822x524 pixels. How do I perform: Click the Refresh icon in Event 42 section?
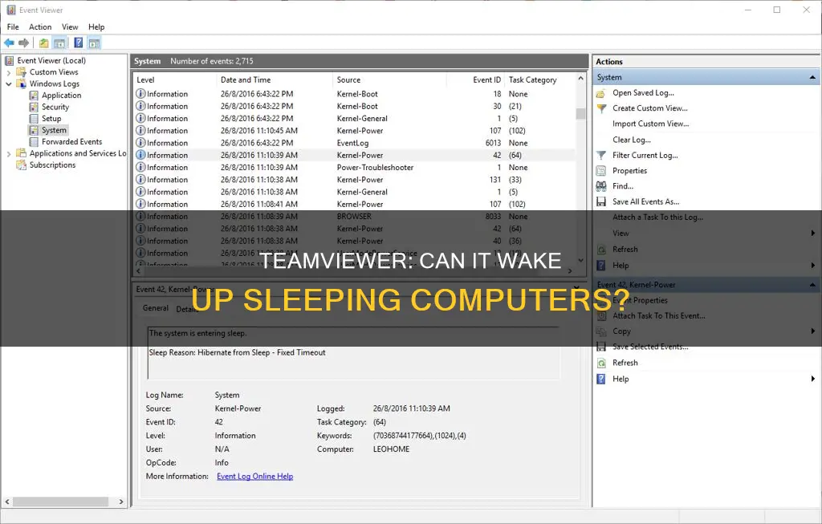click(601, 363)
